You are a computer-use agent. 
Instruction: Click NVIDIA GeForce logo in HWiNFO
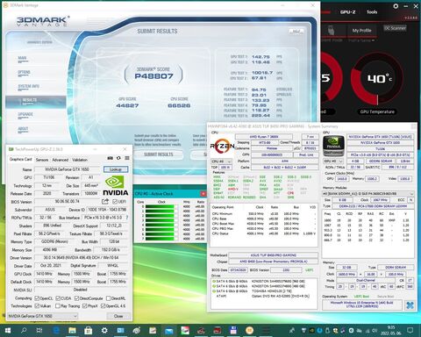(333, 146)
